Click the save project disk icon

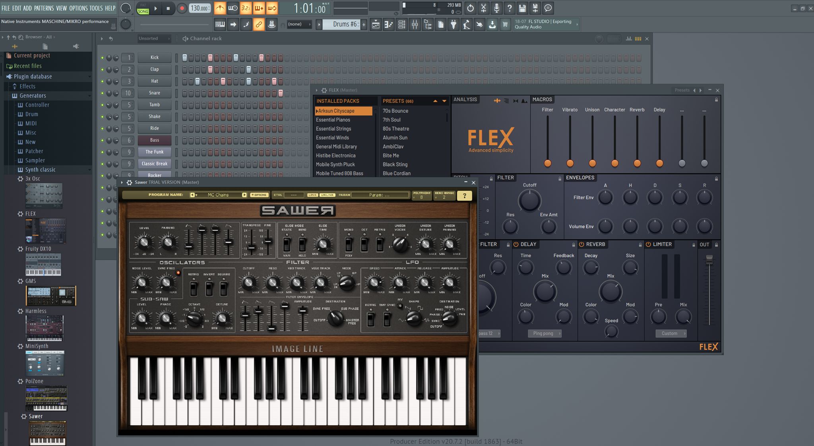tap(523, 8)
